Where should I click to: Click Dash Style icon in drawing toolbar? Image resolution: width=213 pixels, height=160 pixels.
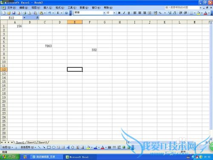(114, 147)
